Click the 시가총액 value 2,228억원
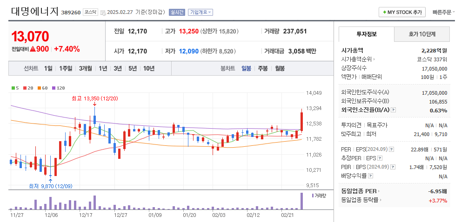Screen dimensions: 461x222 pos(434,51)
